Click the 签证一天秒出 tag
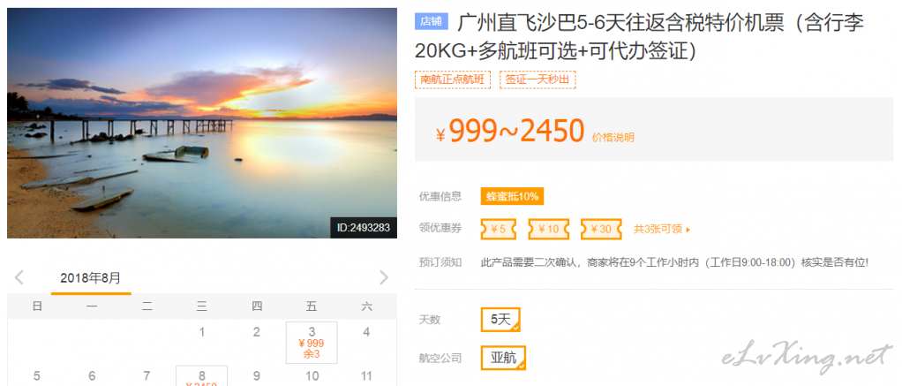Screen dimensions: 902x386 537,79
